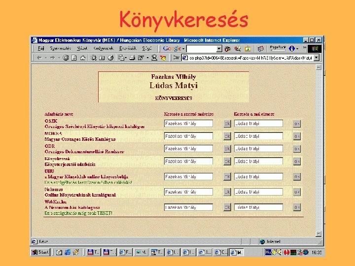Click Google toolbar search site icon
This screenshot has height=266, width=355.
(x=238, y=49)
